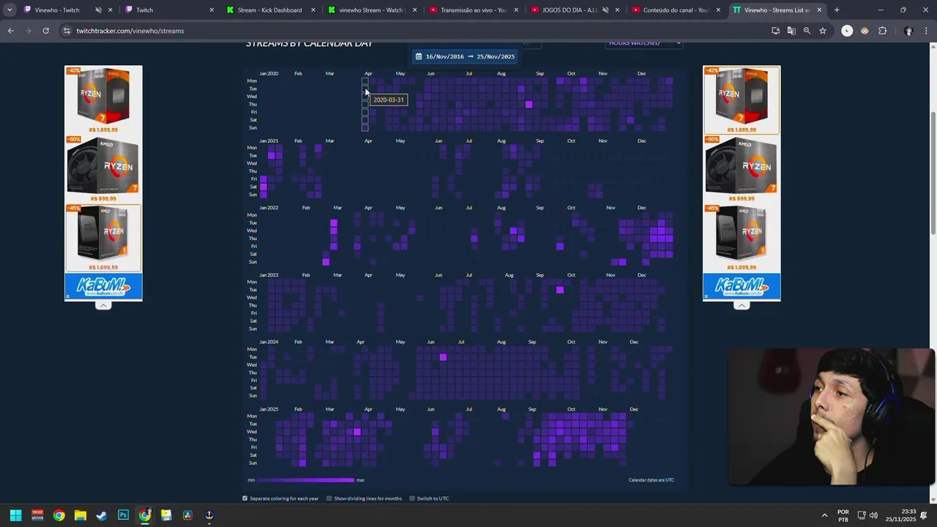937x527 pixels.
Task: Open the right Kabum logo banner
Action: pyautogui.click(x=742, y=287)
